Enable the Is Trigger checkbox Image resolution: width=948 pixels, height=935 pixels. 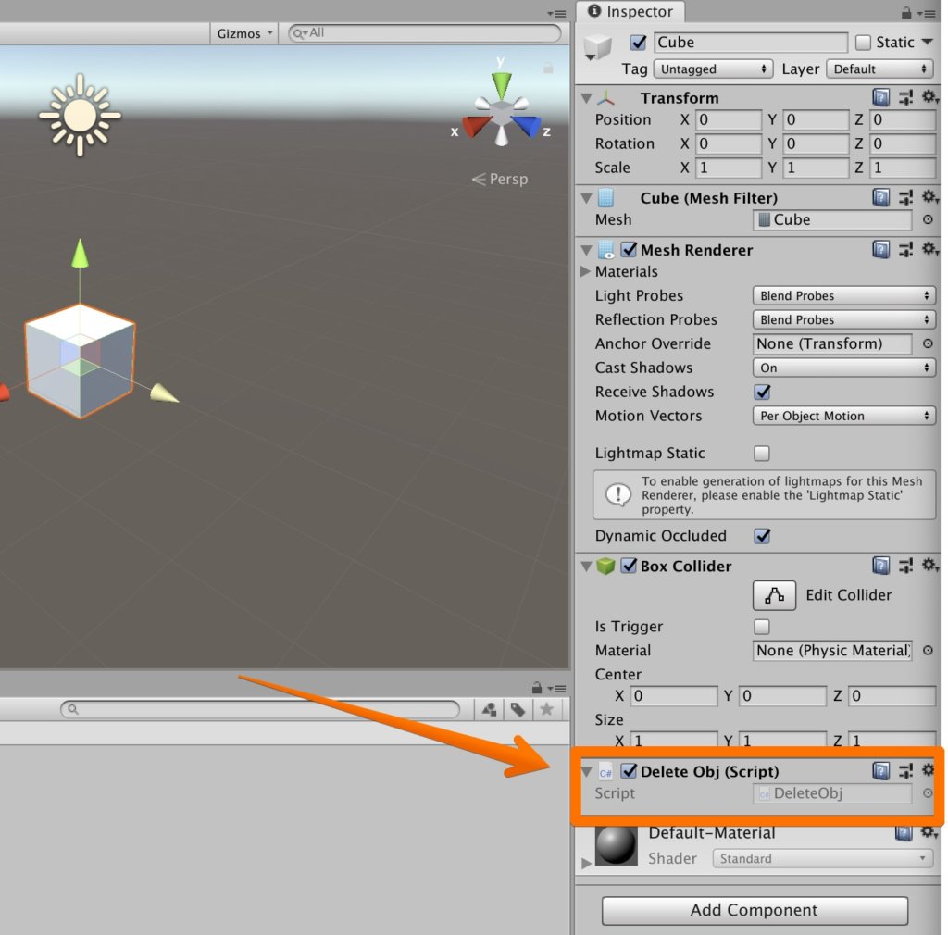tap(761, 627)
